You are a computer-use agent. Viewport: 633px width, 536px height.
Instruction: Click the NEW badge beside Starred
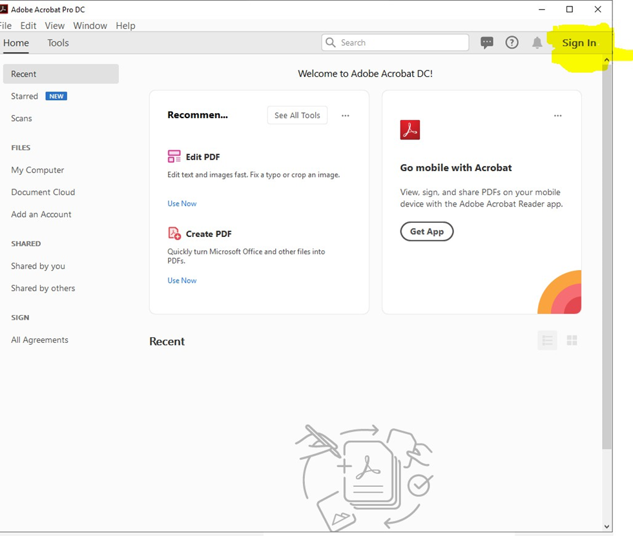click(56, 96)
